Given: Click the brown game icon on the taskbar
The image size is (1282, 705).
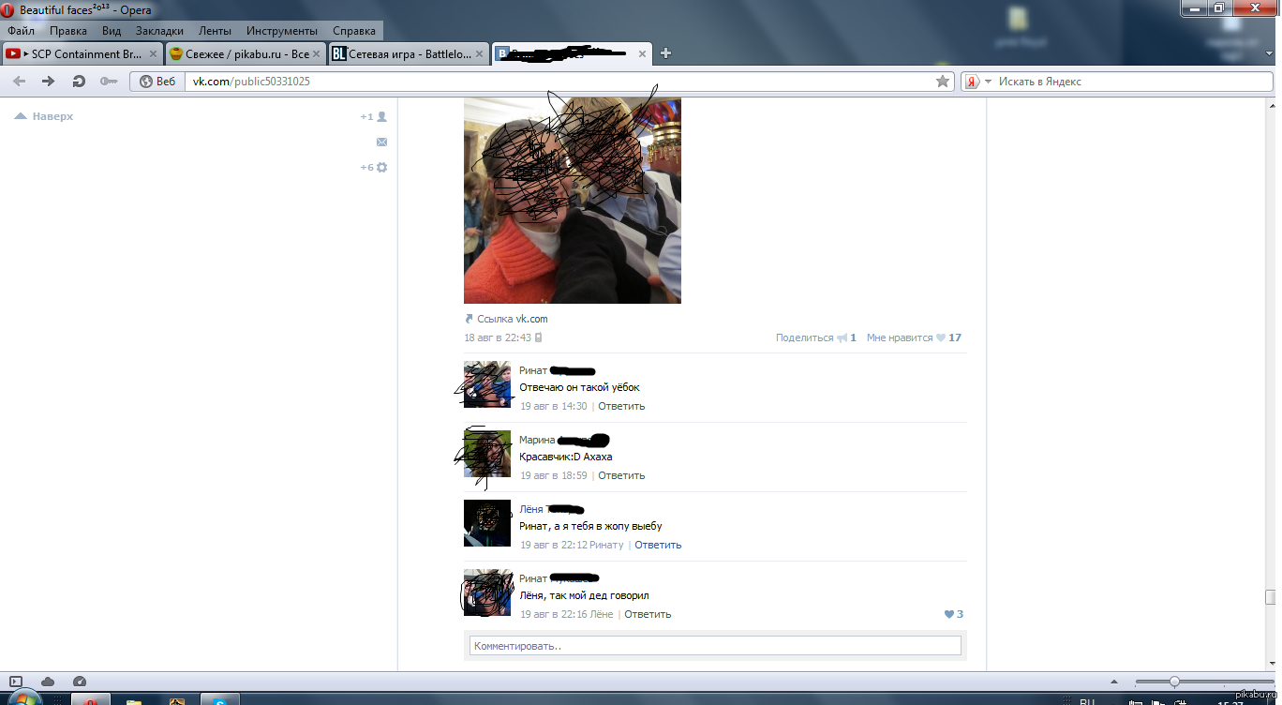Looking at the screenshot, I should tap(176, 700).
